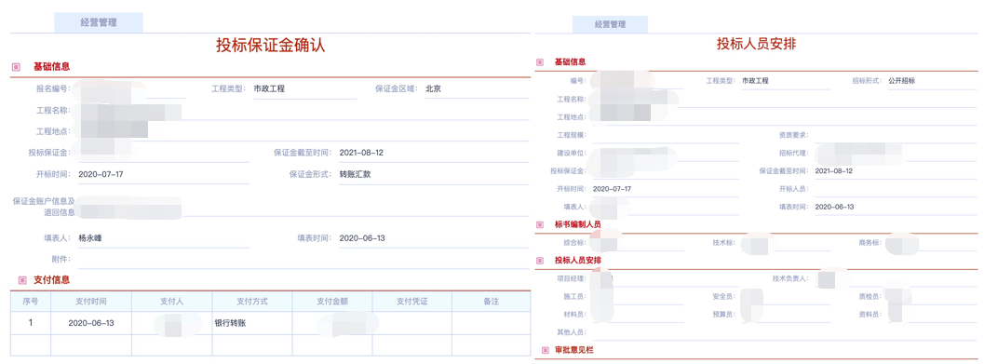Click 审批意见栏 section heading
Image resolution: width=984 pixels, height=364 pixels.
tap(573, 349)
